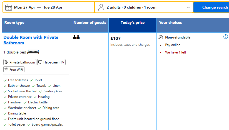
Task: Click the person icon in guests field
Action: point(101,7)
